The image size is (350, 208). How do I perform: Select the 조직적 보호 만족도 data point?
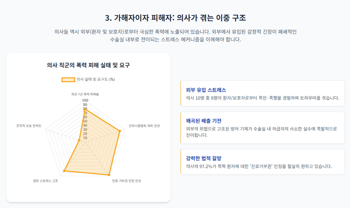coord(79,140)
